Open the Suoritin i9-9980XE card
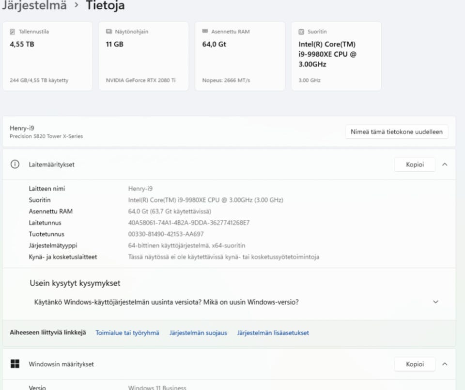465x390 pixels. click(336, 56)
